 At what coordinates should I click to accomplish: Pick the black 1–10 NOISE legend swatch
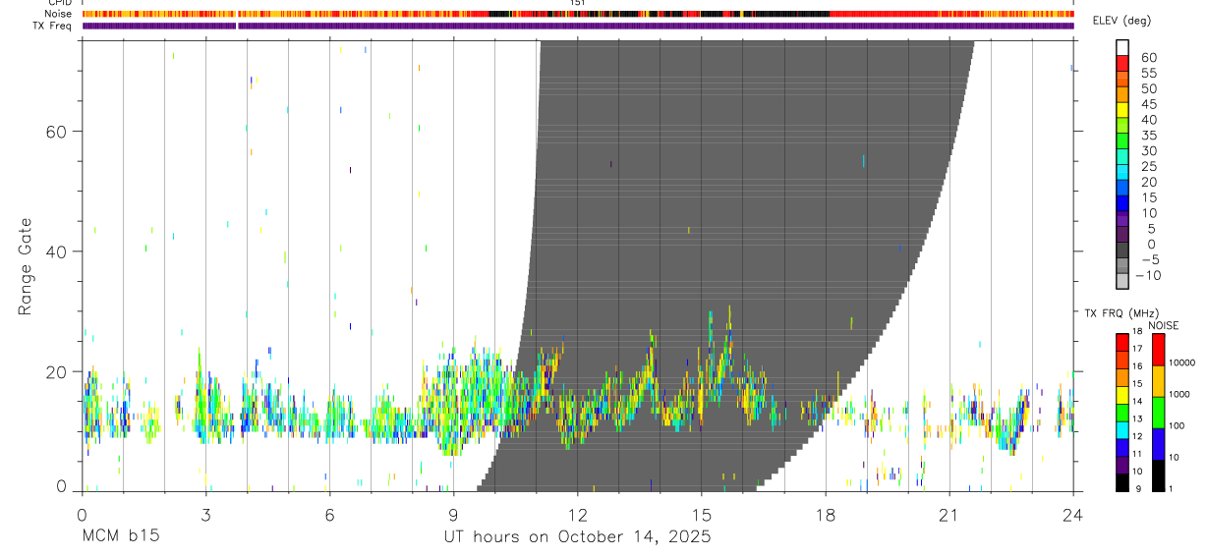1158,475
